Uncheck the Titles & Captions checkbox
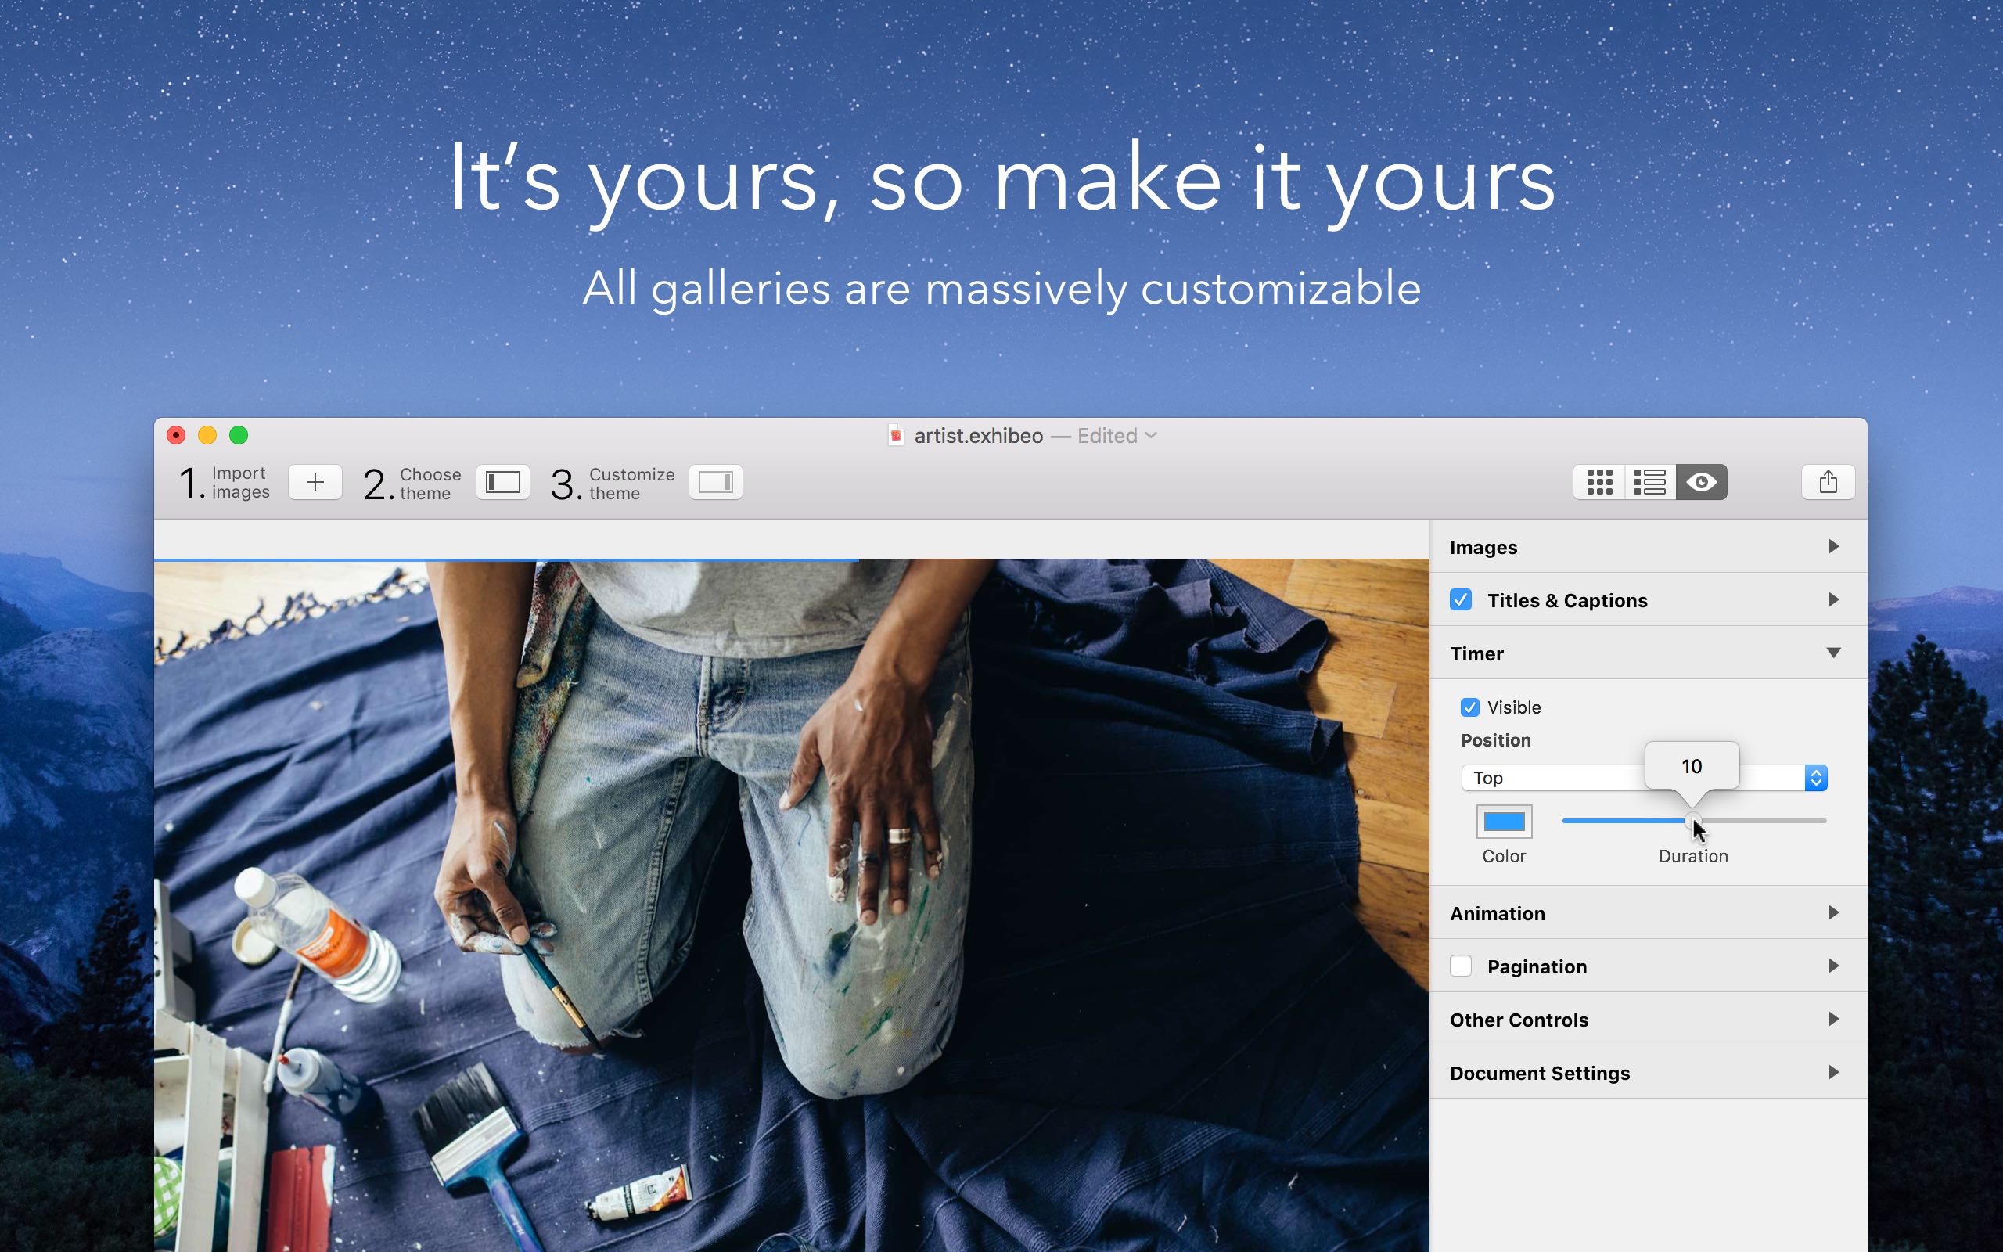This screenshot has width=2003, height=1252. 1461,599
